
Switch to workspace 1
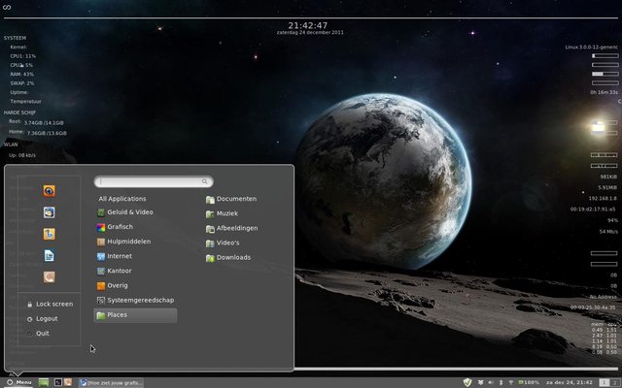pos(604,382)
